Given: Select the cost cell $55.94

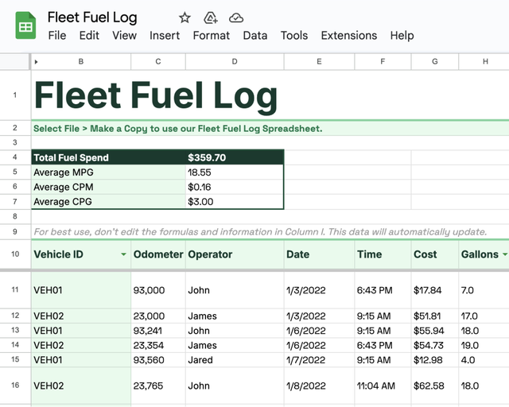Looking at the screenshot, I should pos(435,331).
